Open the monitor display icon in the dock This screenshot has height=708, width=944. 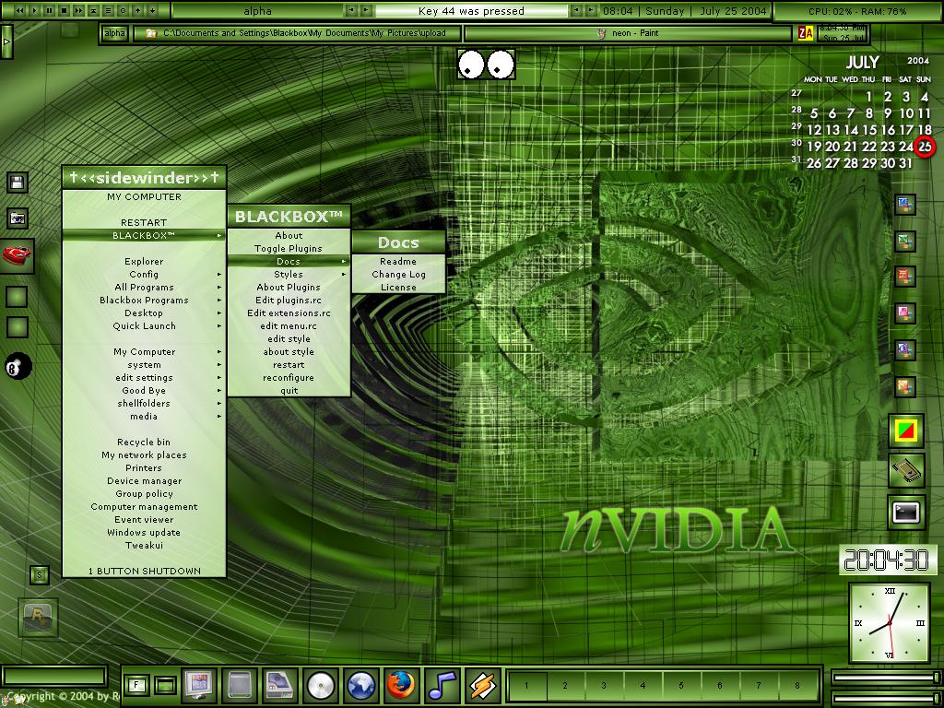(x=199, y=685)
